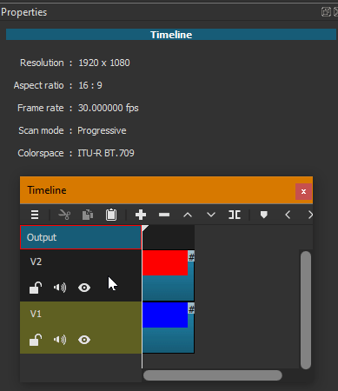The image size is (338, 391).
Task: Click the Copy icon in timeline toolbar
Action: click(x=88, y=215)
